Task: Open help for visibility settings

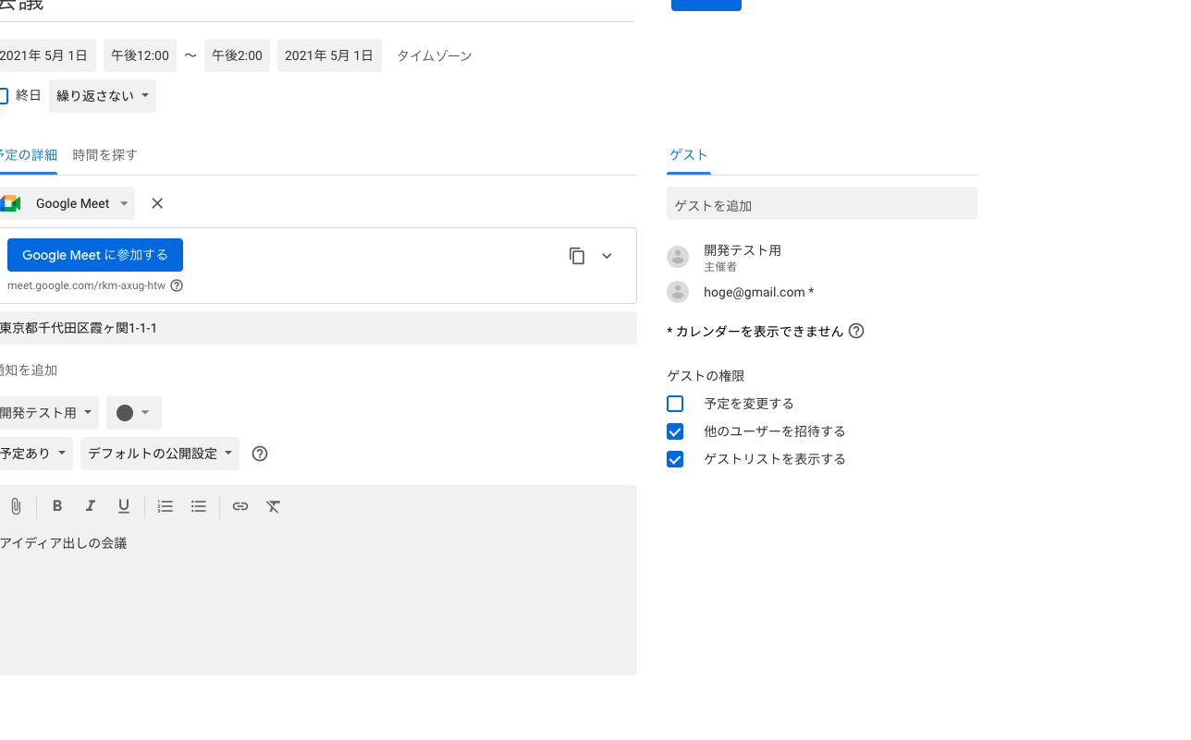Action: coord(260,454)
